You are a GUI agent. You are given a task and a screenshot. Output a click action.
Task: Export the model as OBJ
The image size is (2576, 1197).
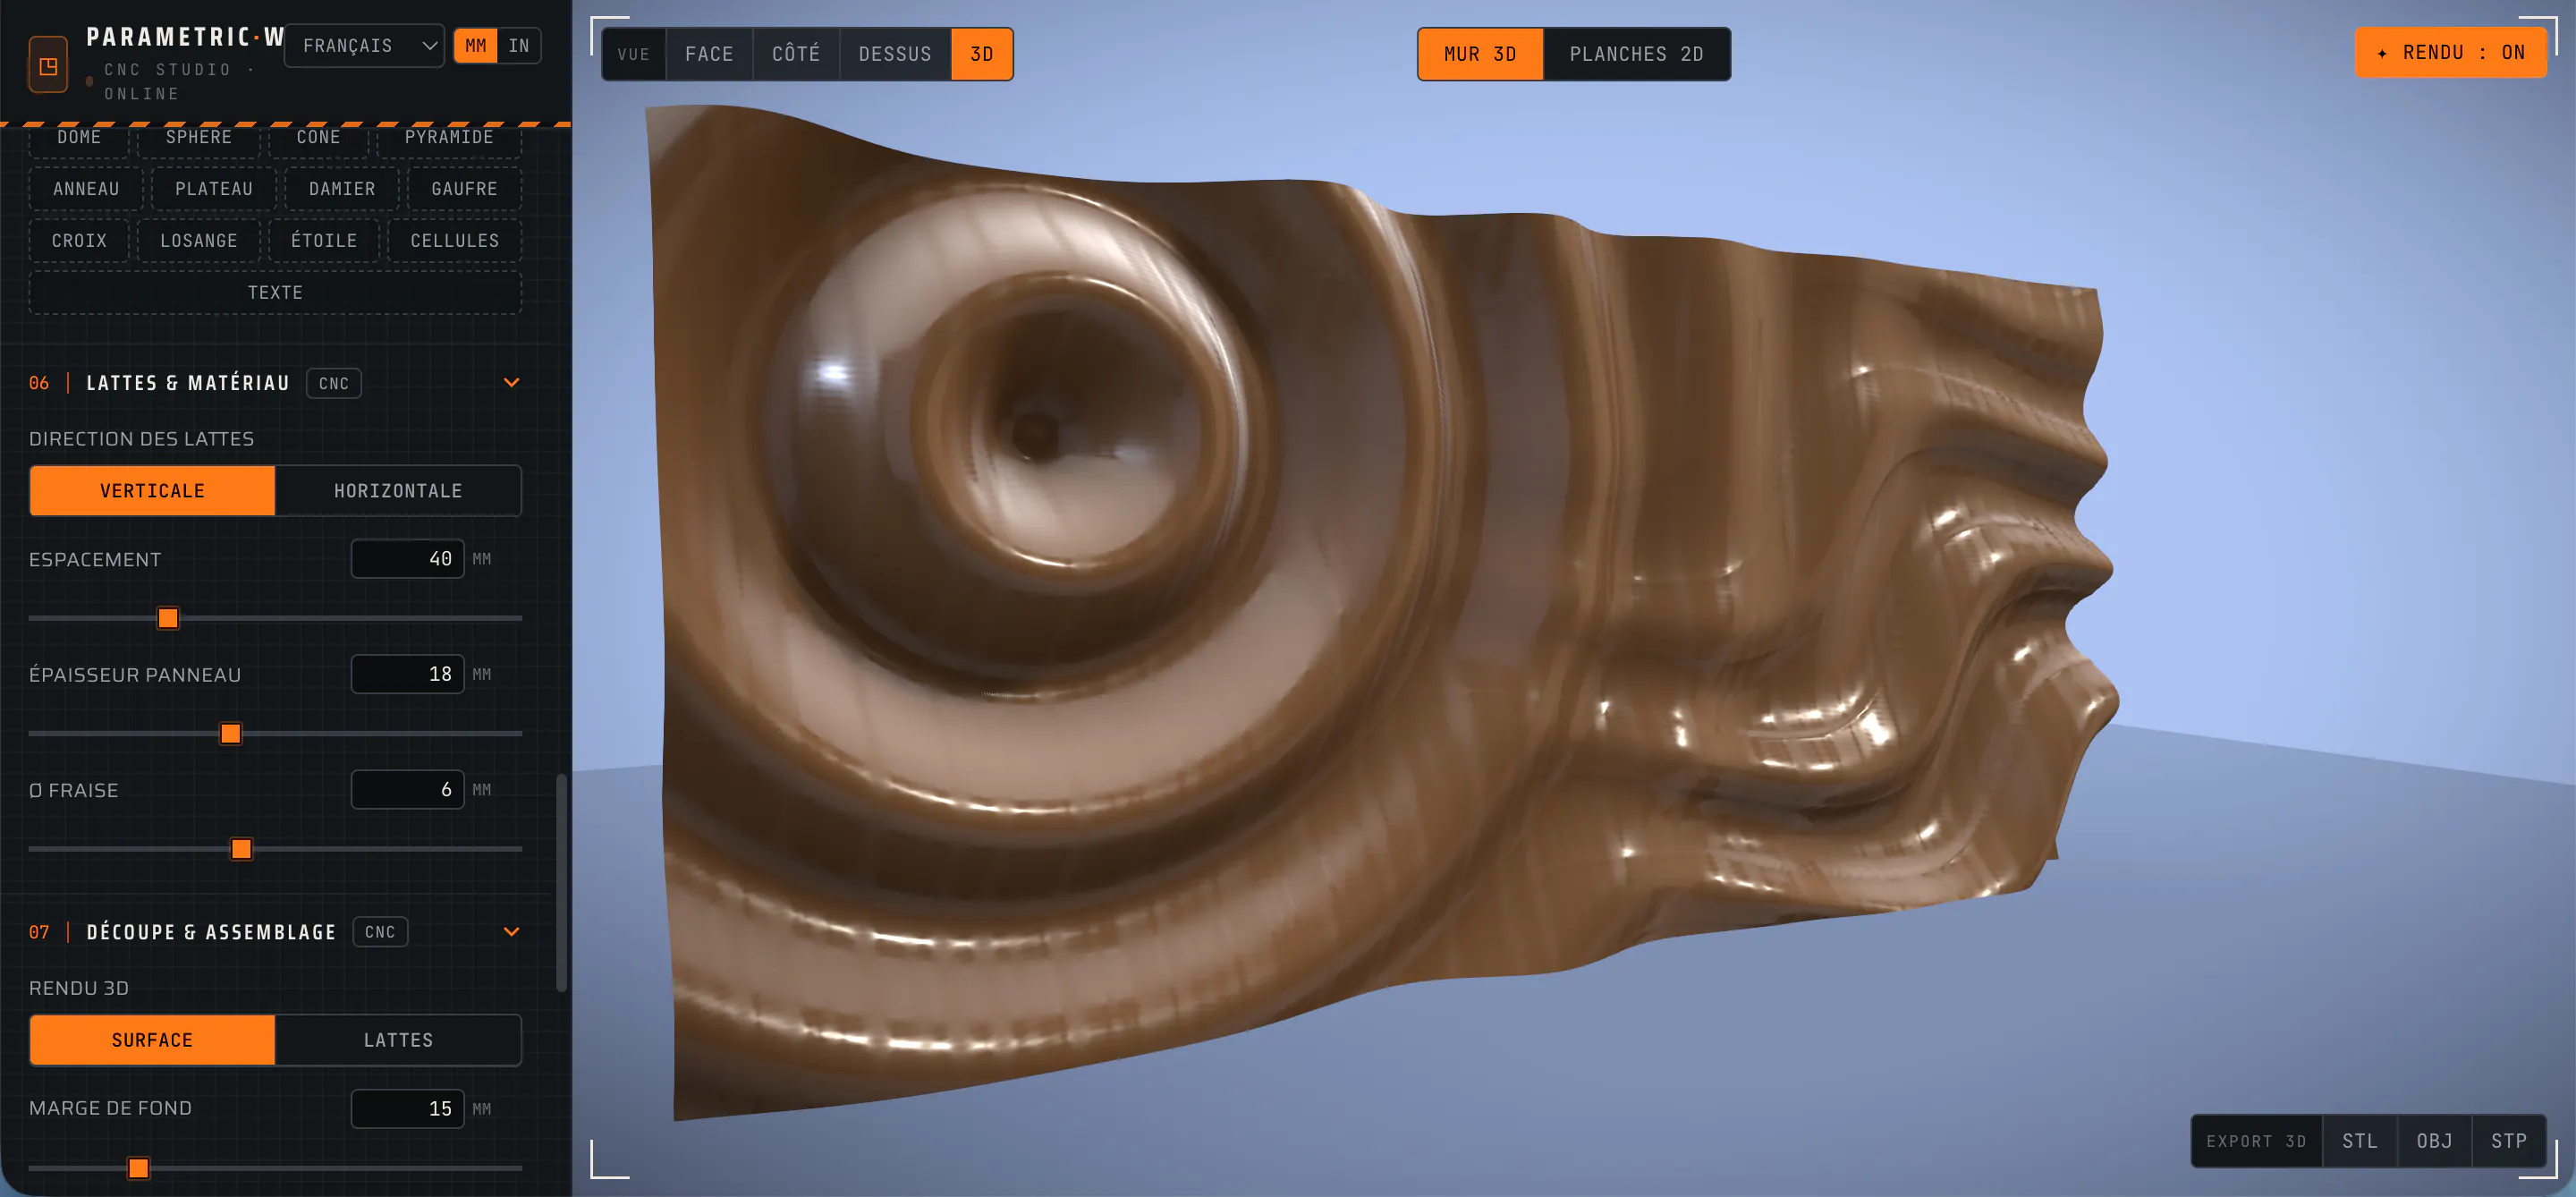(2435, 1141)
